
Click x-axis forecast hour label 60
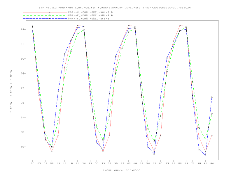point(161,163)
